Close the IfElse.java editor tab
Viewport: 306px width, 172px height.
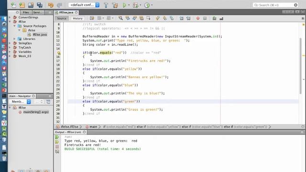coord(76,12)
